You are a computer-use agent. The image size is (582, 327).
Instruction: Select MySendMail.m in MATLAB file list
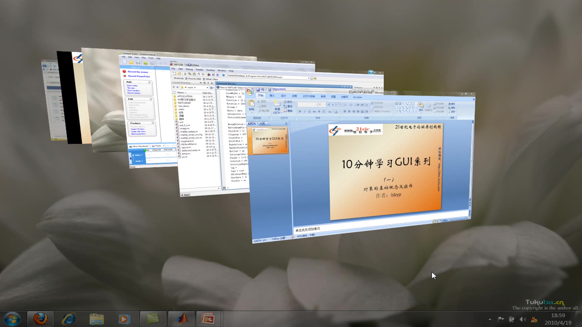189,144
